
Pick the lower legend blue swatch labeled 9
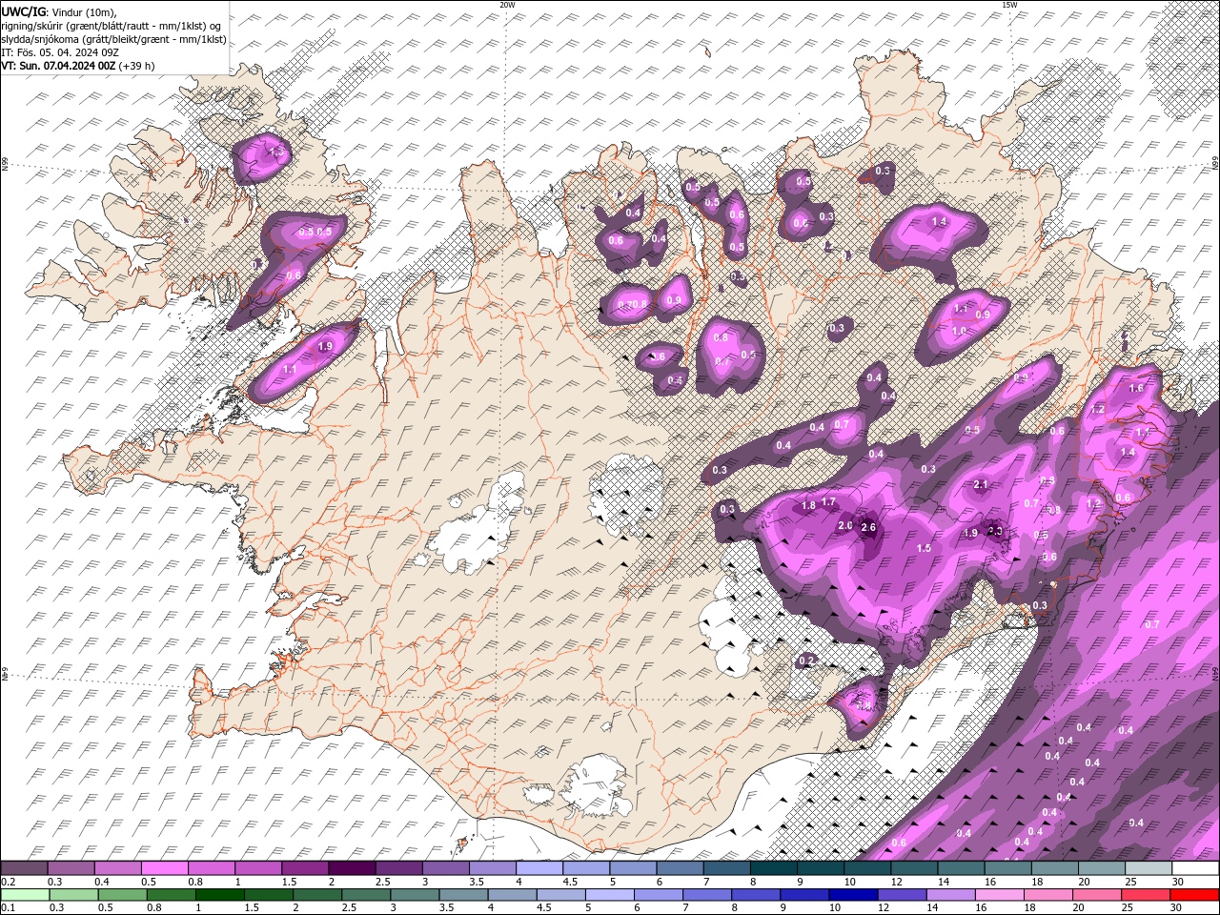pyautogui.click(x=805, y=896)
